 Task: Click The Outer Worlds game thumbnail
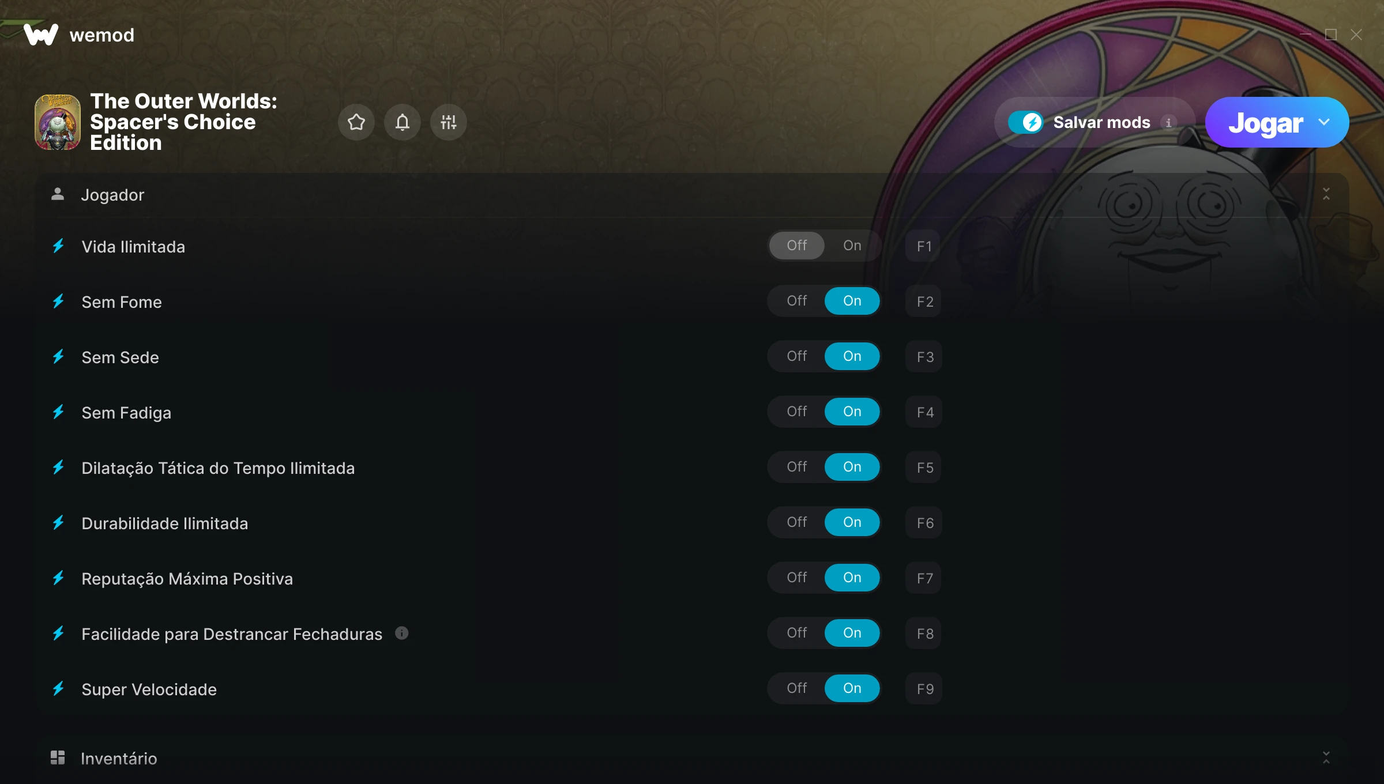pos(58,122)
